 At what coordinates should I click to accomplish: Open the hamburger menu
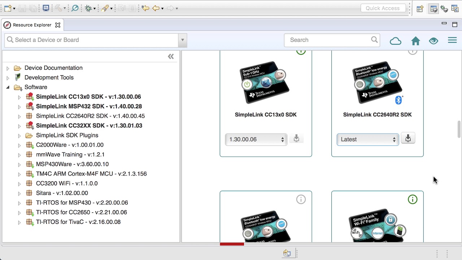tap(452, 40)
